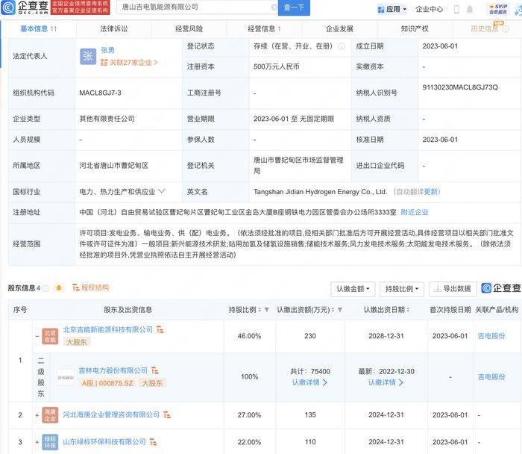
Task: Click the Qichacha logo at top left
Action: tap(25, 7)
